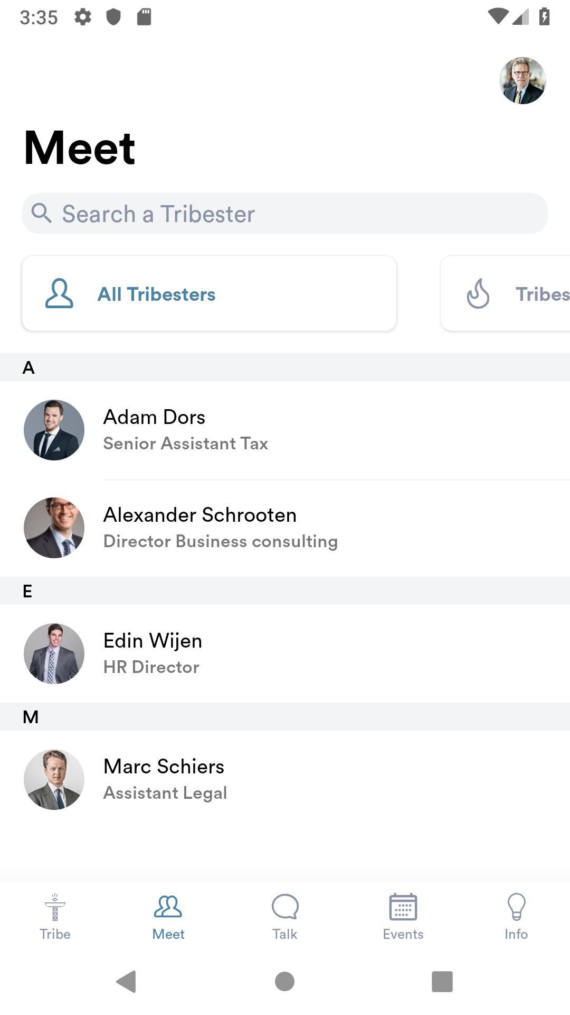Screen dimensions: 570x1015
Task: Open the Tribe tab icon
Action: tap(55, 907)
